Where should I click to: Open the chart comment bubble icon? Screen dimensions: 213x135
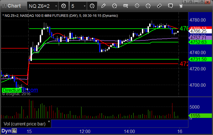coord(170,6)
